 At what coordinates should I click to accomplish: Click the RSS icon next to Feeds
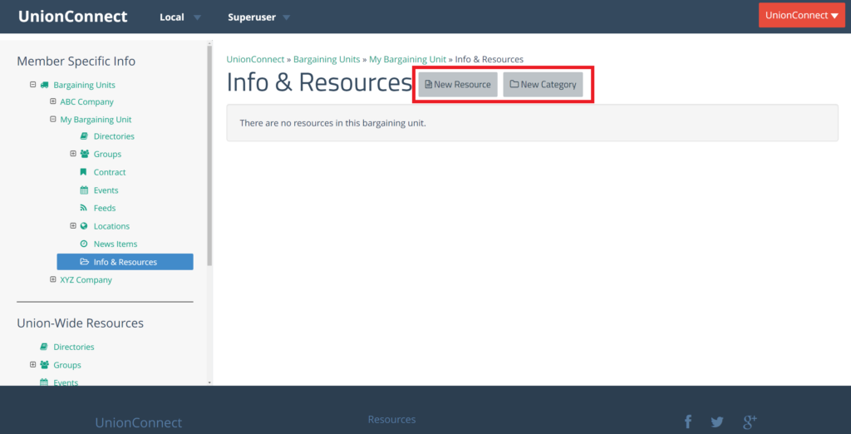coord(84,208)
